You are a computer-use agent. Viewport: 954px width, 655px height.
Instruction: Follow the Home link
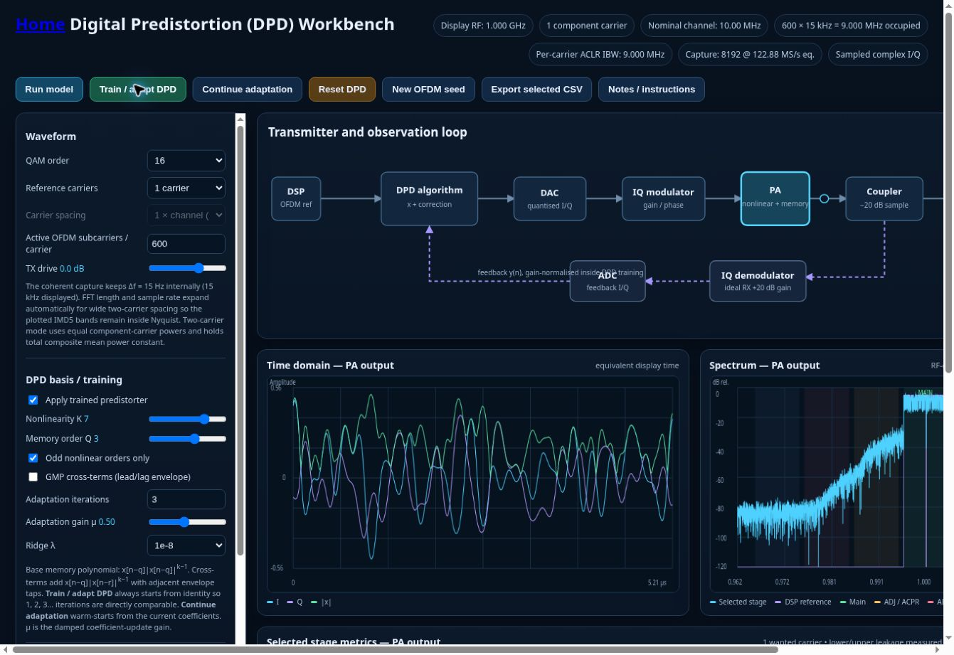(x=40, y=24)
